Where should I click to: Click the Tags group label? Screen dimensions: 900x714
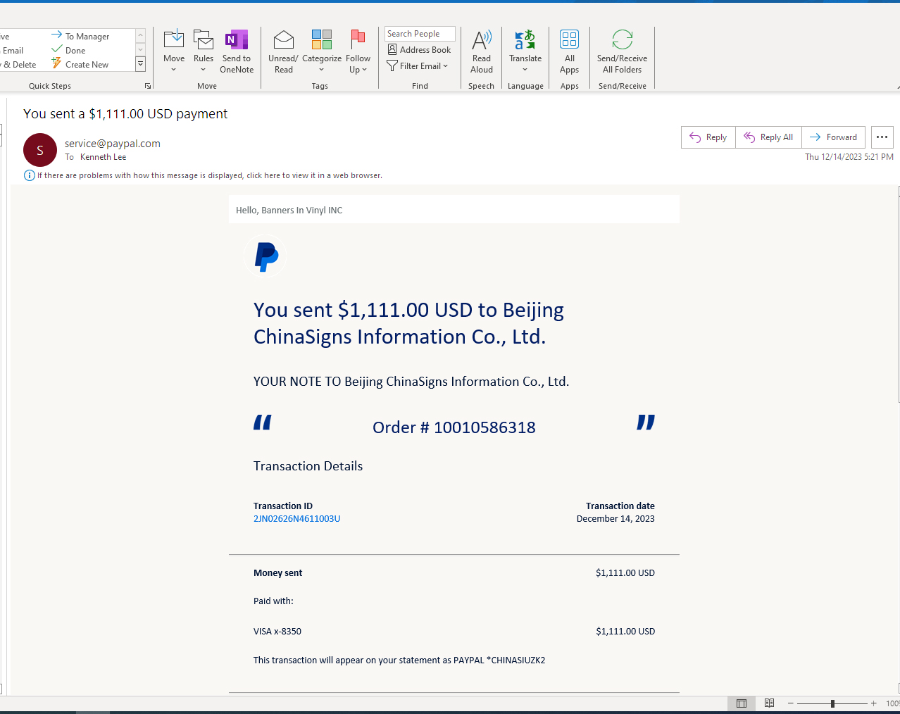pos(320,86)
